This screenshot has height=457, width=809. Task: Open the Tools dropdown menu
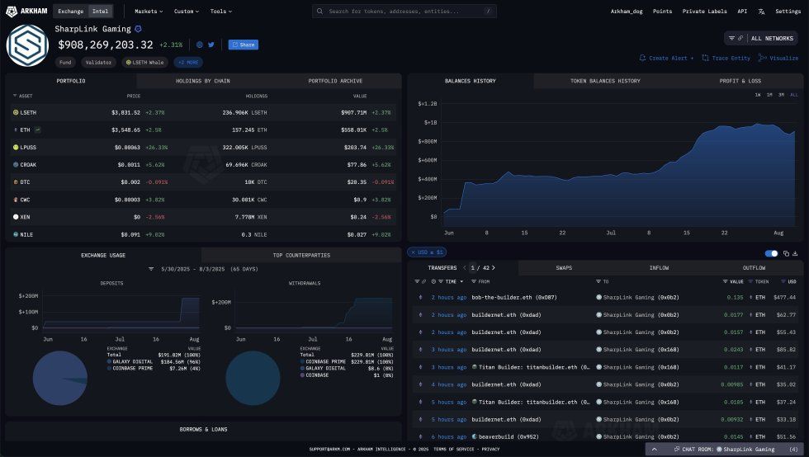point(221,11)
